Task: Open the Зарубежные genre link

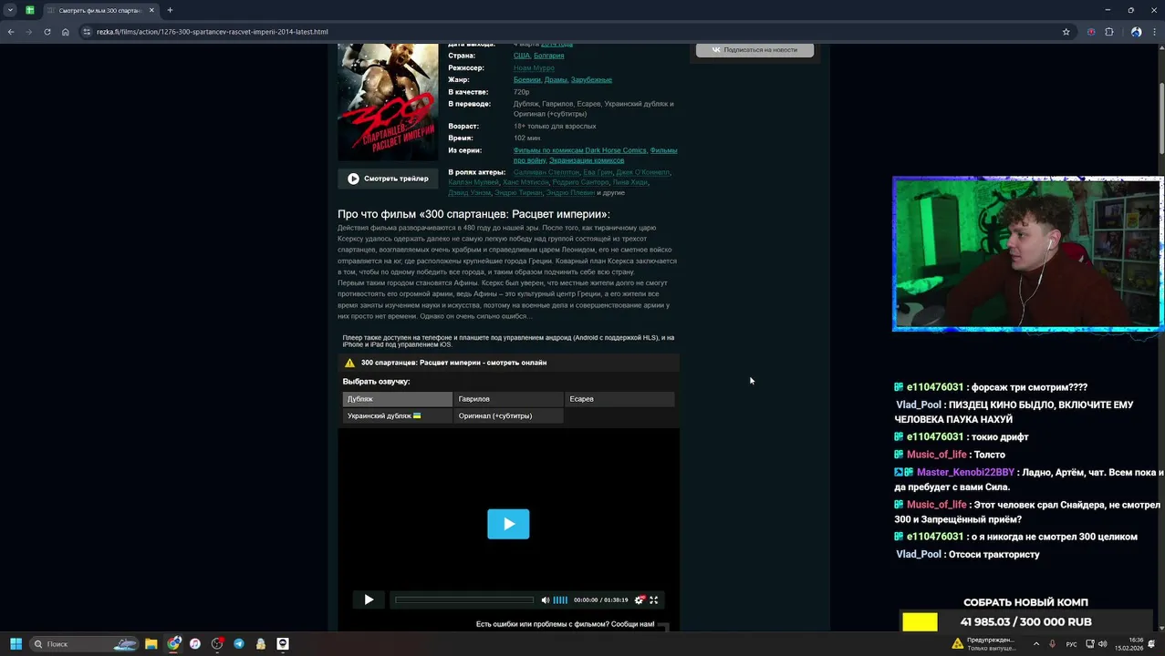Action: coord(591,79)
